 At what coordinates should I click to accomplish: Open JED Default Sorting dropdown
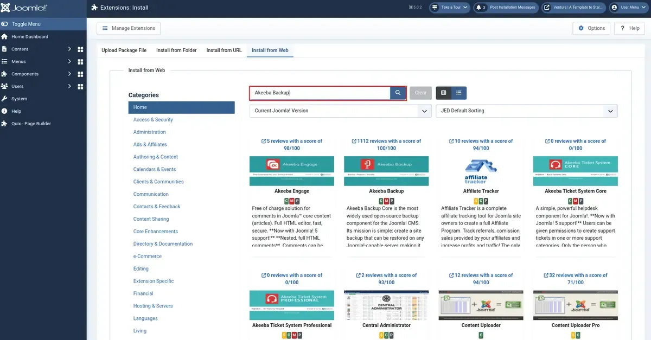click(x=527, y=111)
